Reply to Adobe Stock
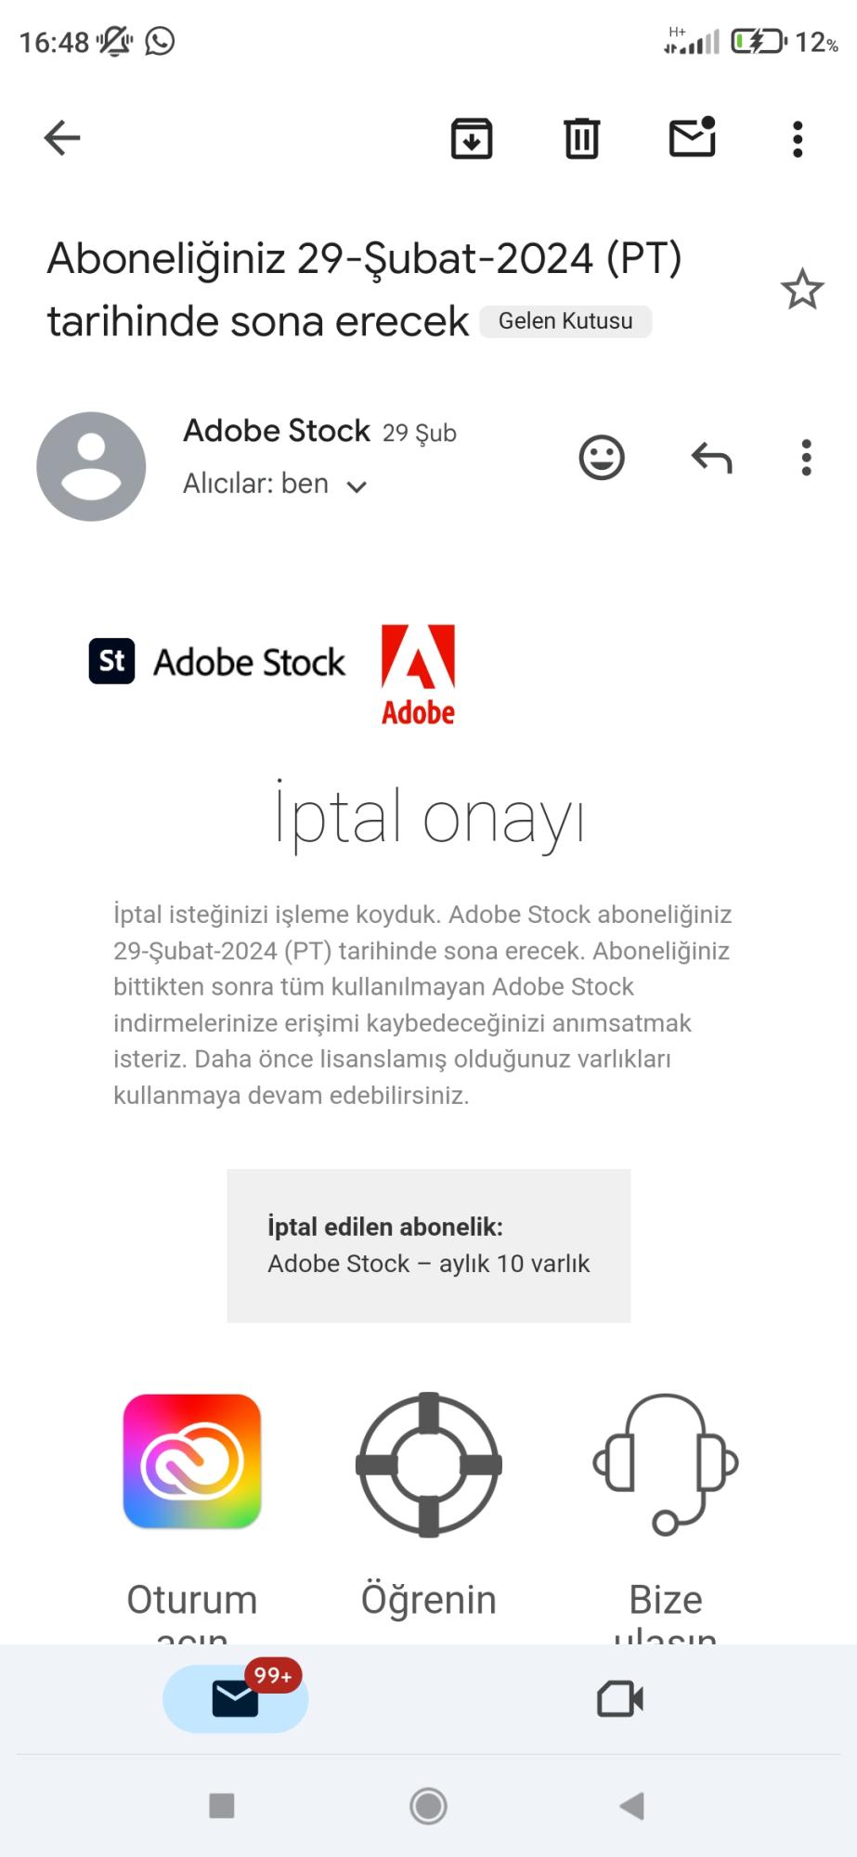This screenshot has width=857, height=1857. (709, 456)
